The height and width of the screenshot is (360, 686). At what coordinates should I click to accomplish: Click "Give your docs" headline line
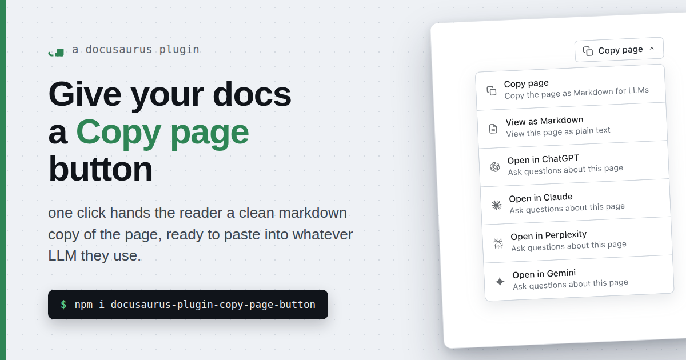[170, 94]
